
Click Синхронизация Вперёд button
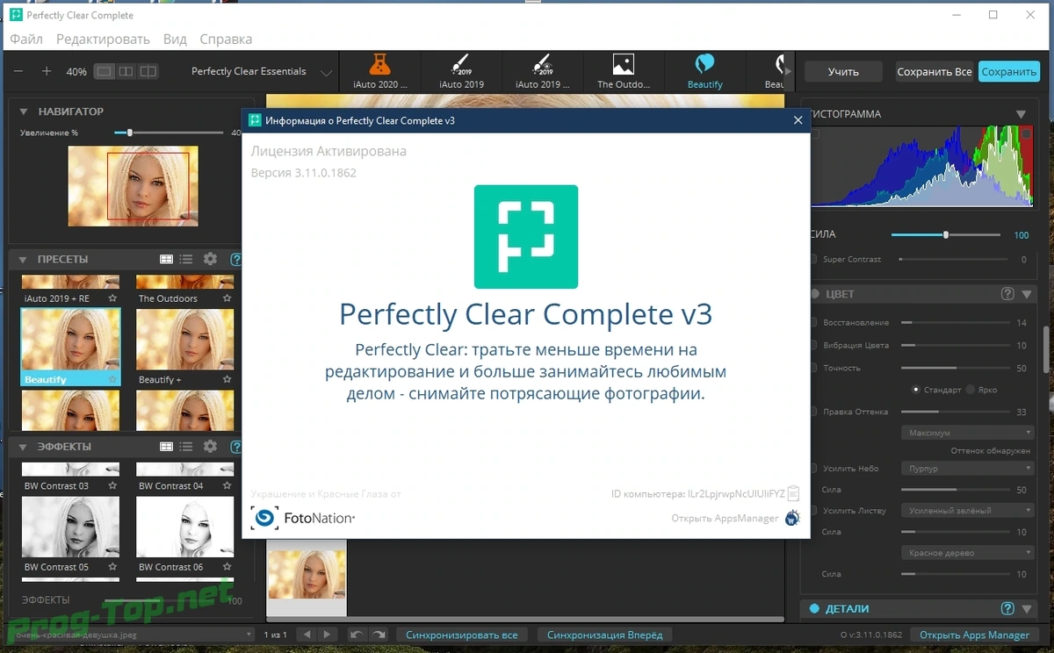(605, 635)
